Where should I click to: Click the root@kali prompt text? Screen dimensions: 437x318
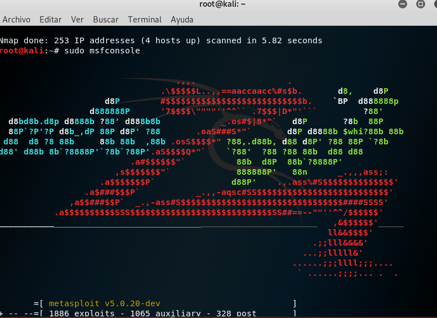[x=29, y=51]
